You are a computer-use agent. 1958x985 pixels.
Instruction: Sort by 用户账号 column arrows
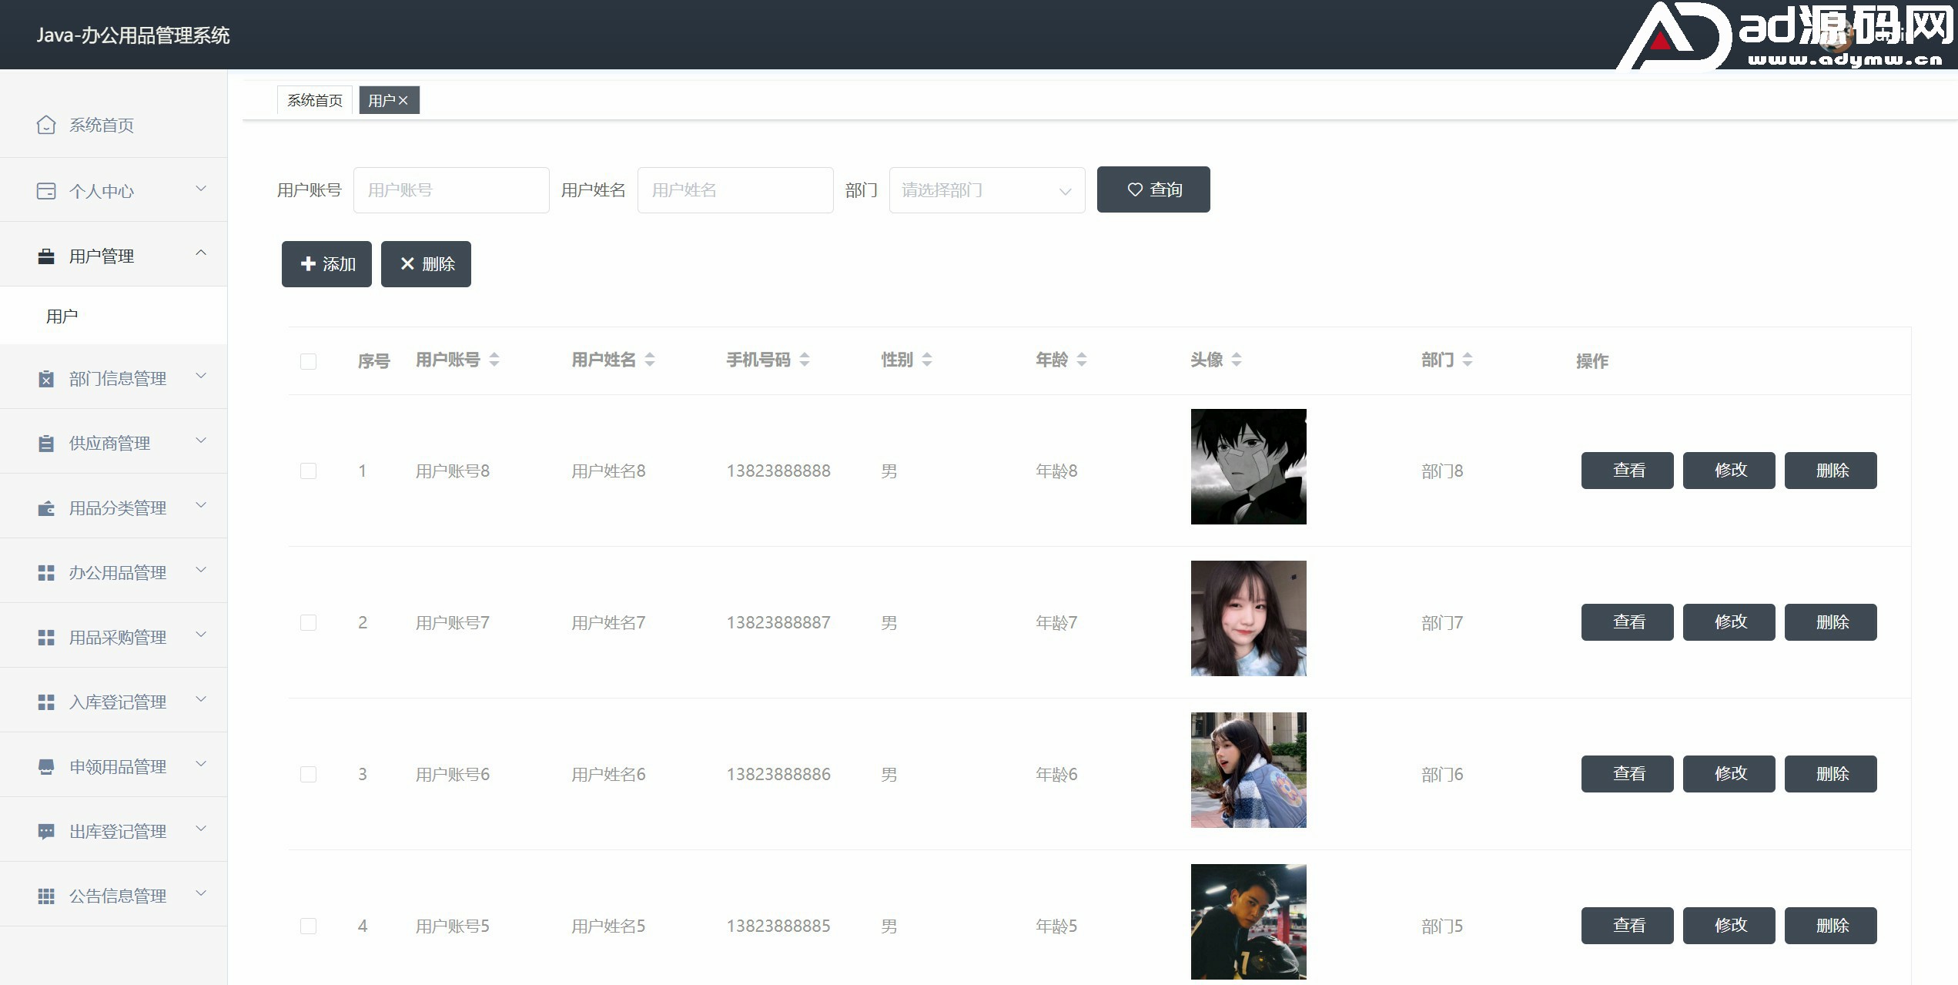pos(494,360)
